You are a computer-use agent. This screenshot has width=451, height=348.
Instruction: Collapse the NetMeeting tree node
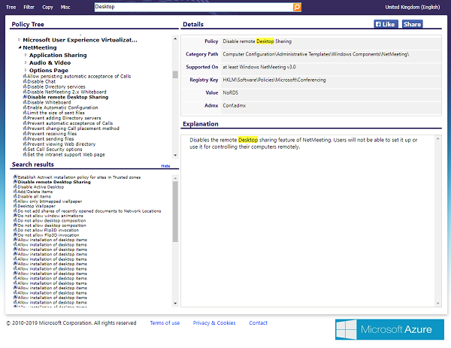(20, 47)
